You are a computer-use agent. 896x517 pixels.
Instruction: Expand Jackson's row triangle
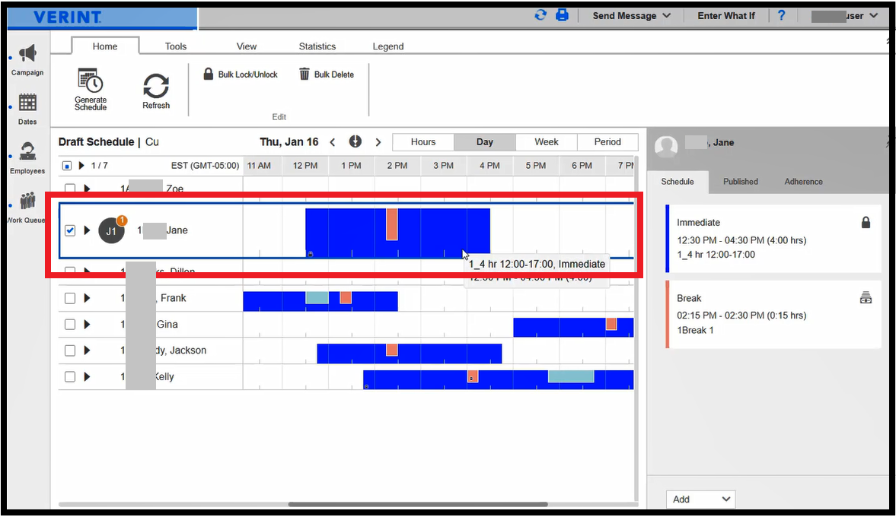[x=87, y=350]
